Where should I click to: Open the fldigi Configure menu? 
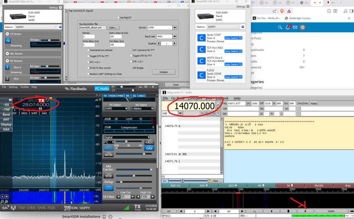(x=195, y=98)
